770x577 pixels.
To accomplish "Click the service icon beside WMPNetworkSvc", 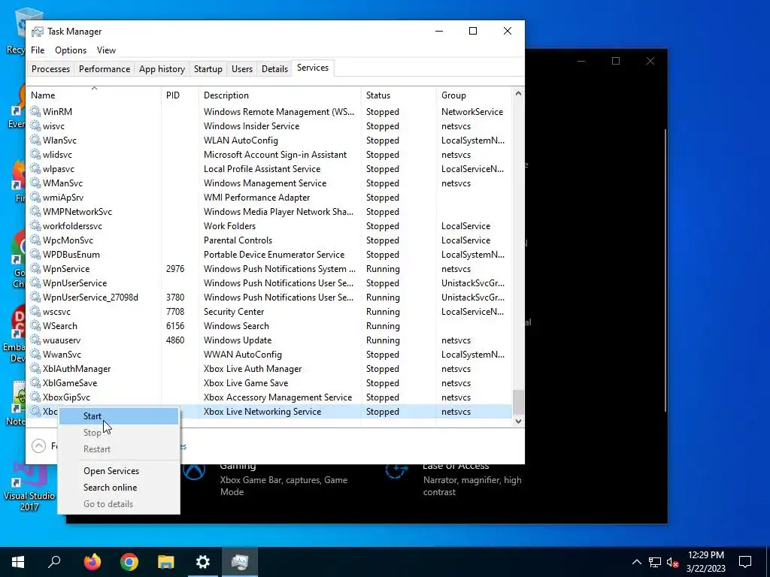I will click(35, 211).
